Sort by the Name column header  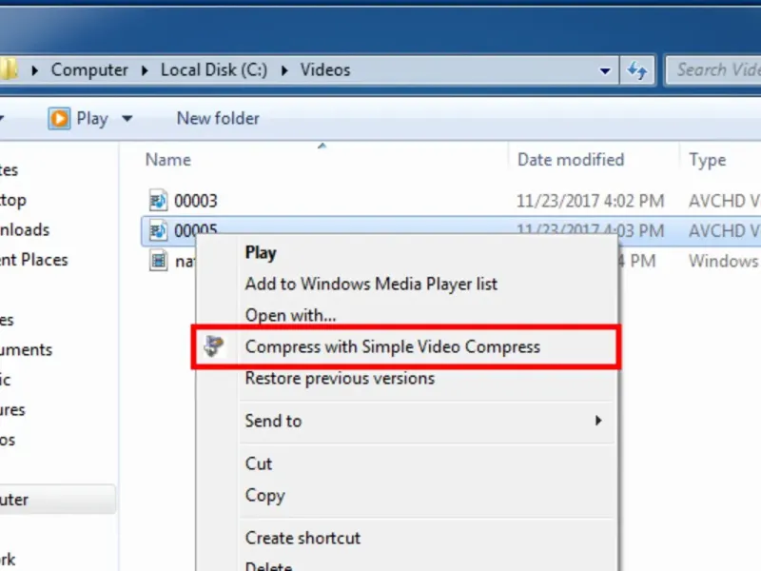pos(168,160)
